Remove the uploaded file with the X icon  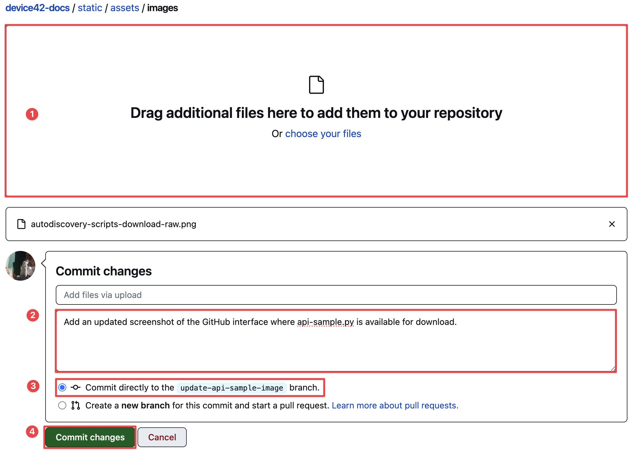click(x=612, y=224)
